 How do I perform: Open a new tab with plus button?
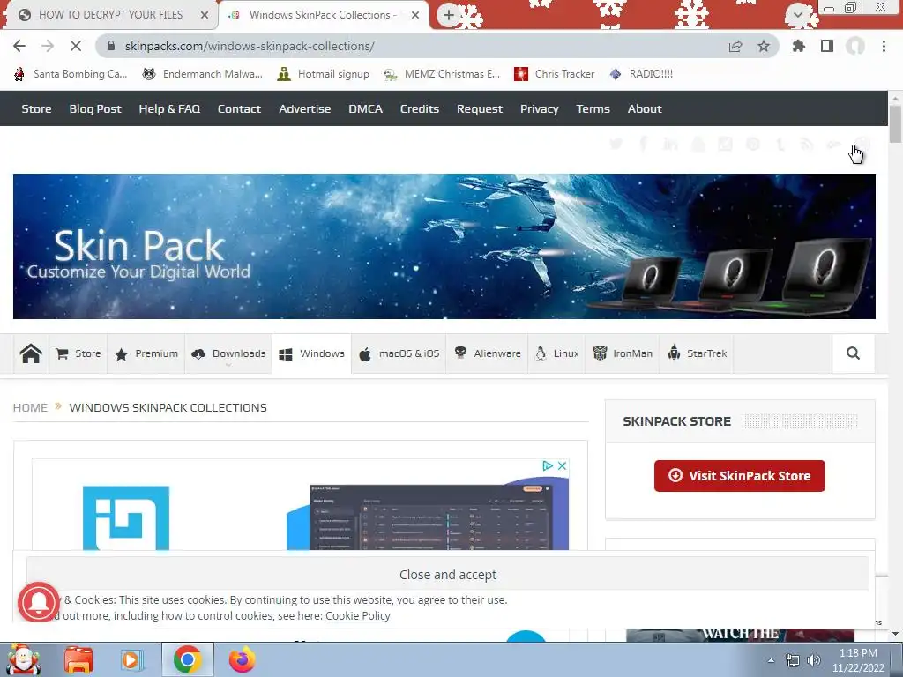(x=449, y=15)
